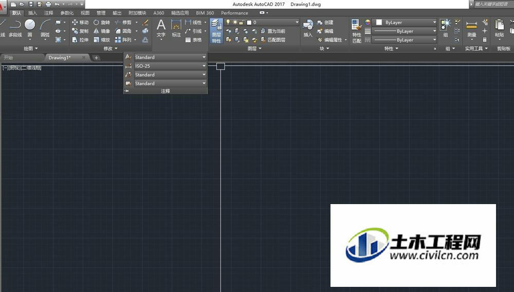The height and width of the screenshot is (292, 514).
Task: Open the ISO-25 dimension style dropdown
Action: (170, 66)
